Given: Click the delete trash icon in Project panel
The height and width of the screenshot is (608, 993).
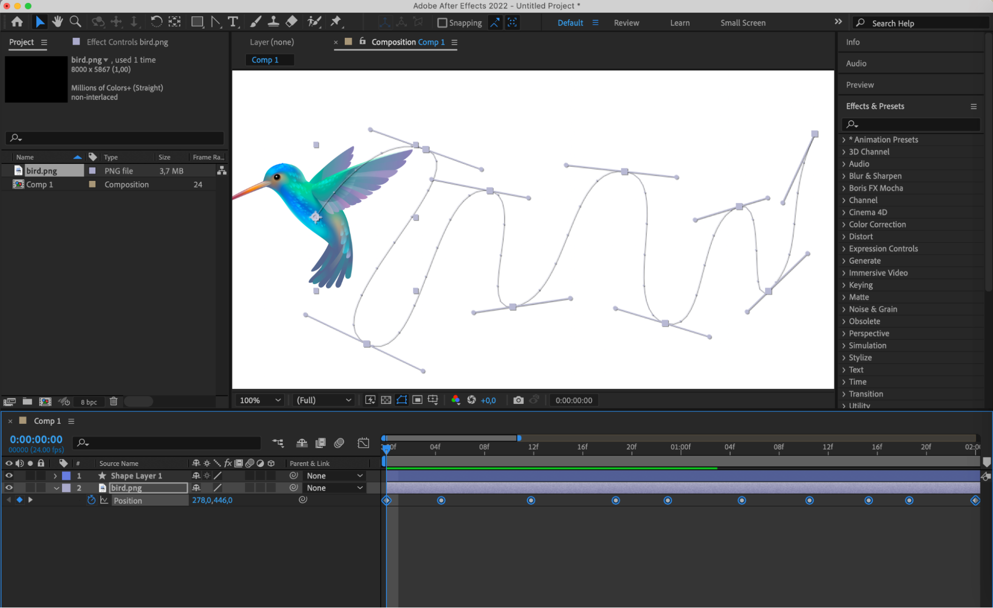Looking at the screenshot, I should (x=113, y=401).
